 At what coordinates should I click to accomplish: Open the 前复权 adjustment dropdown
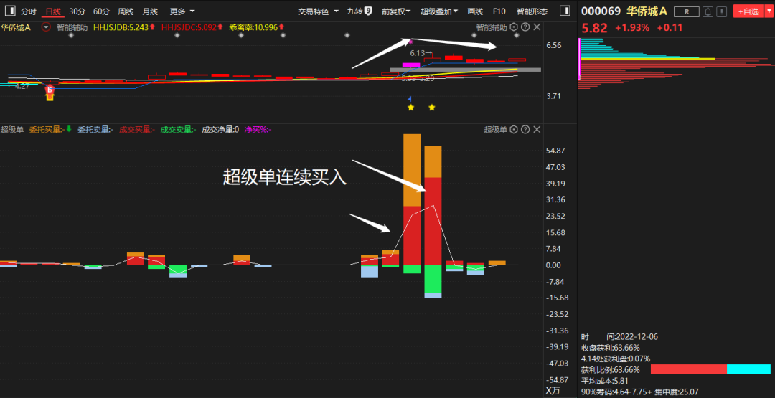pos(396,11)
